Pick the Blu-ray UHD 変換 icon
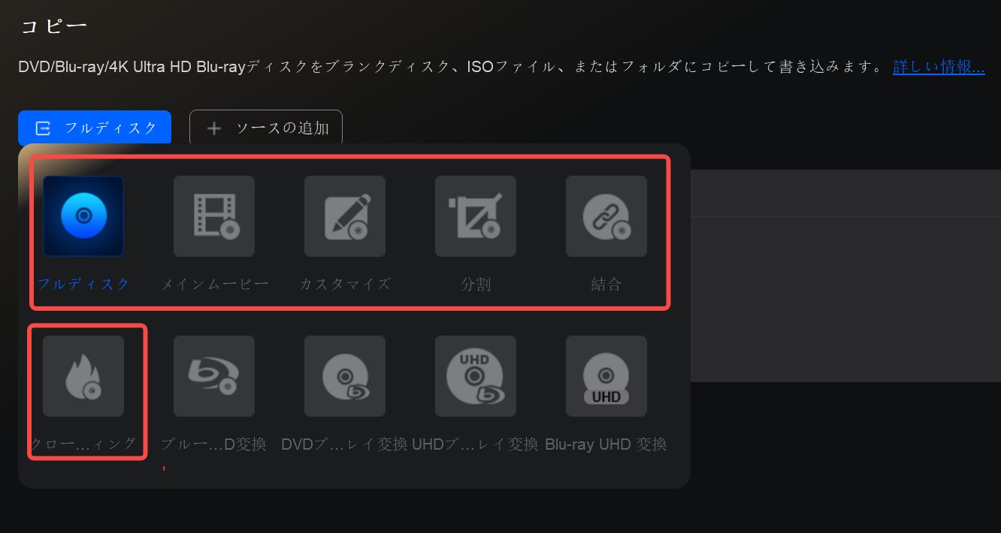Viewport: 1001px width, 533px height. pyautogui.click(x=606, y=376)
